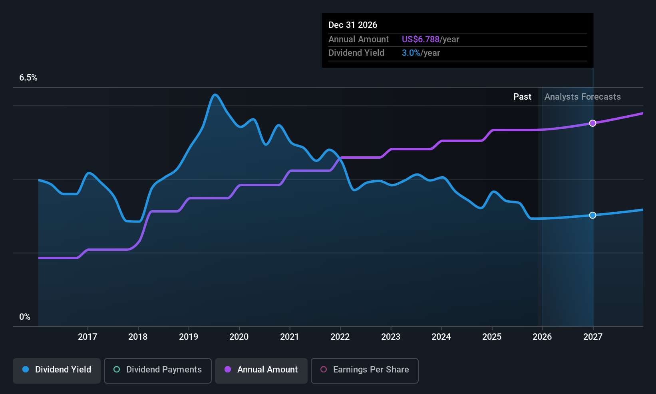Click the 0% y-axis label
Viewport: 656px width, 394px height.
pyautogui.click(x=25, y=317)
